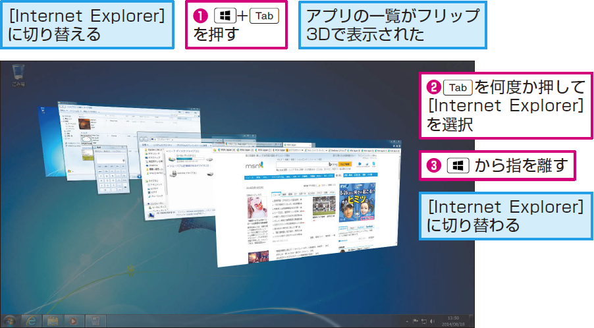Image resolution: width=594 pixels, height=328 pixels.
Task: Open Windows Media Player taskbar icon
Action: pos(74,321)
